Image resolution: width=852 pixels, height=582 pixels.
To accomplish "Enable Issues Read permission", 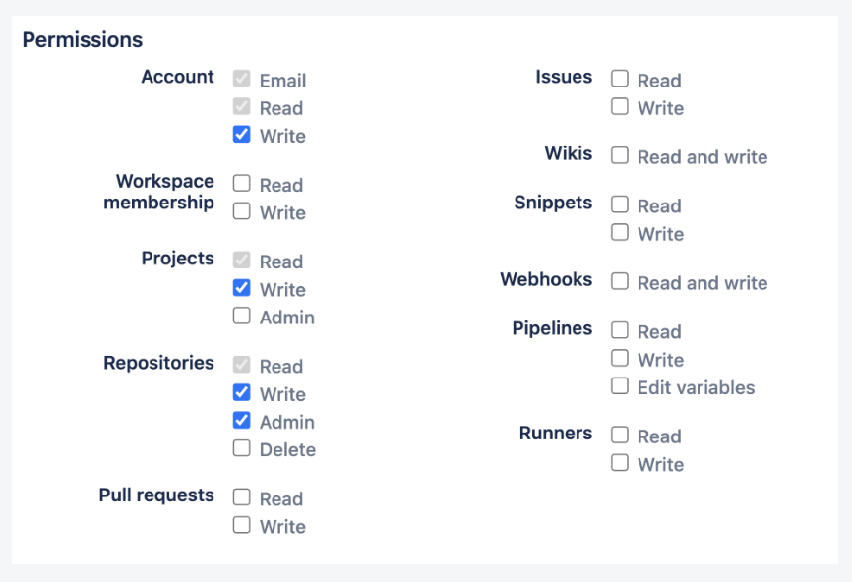I will [619, 80].
